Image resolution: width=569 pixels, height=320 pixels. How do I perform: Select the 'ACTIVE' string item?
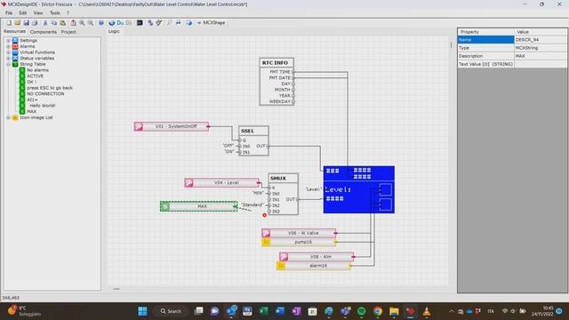tap(35, 76)
